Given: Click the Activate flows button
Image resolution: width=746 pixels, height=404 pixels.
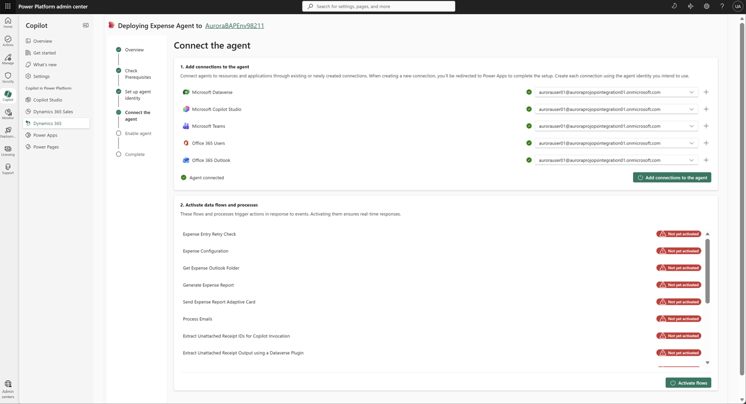Looking at the screenshot, I should coord(688,383).
